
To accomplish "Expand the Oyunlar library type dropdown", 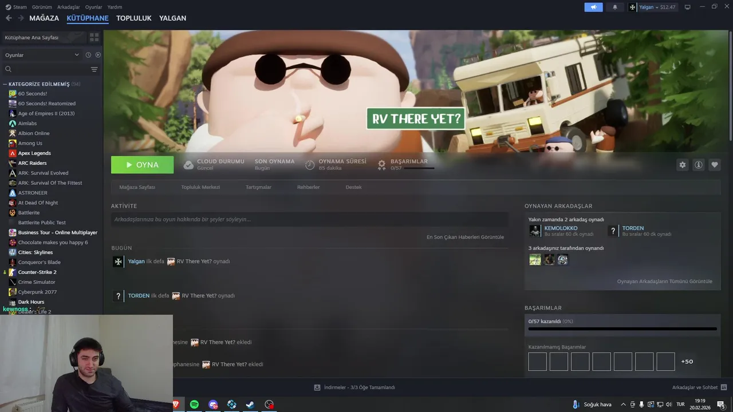I will [x=42, y=55].
